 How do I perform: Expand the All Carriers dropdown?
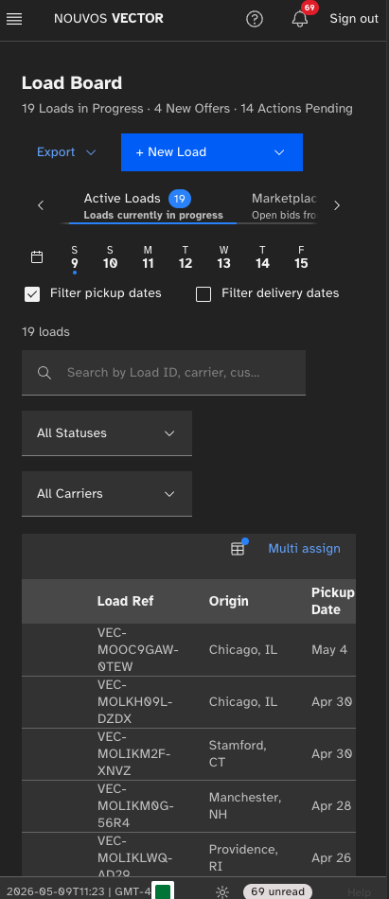click(x=107, y=494)
